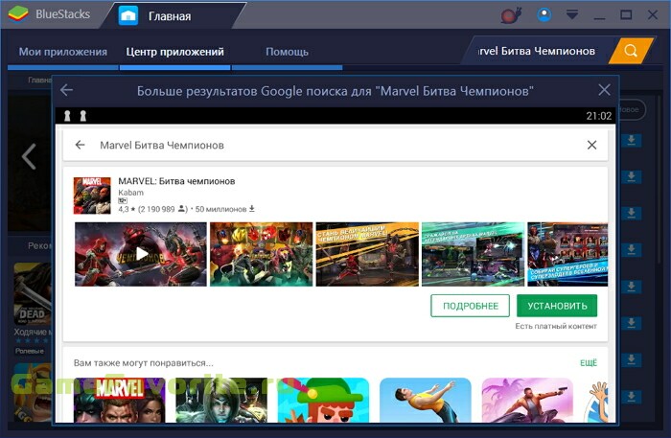Click the Play Store search back arrow
The image size is (671, 438).
(x=80, y=145)
